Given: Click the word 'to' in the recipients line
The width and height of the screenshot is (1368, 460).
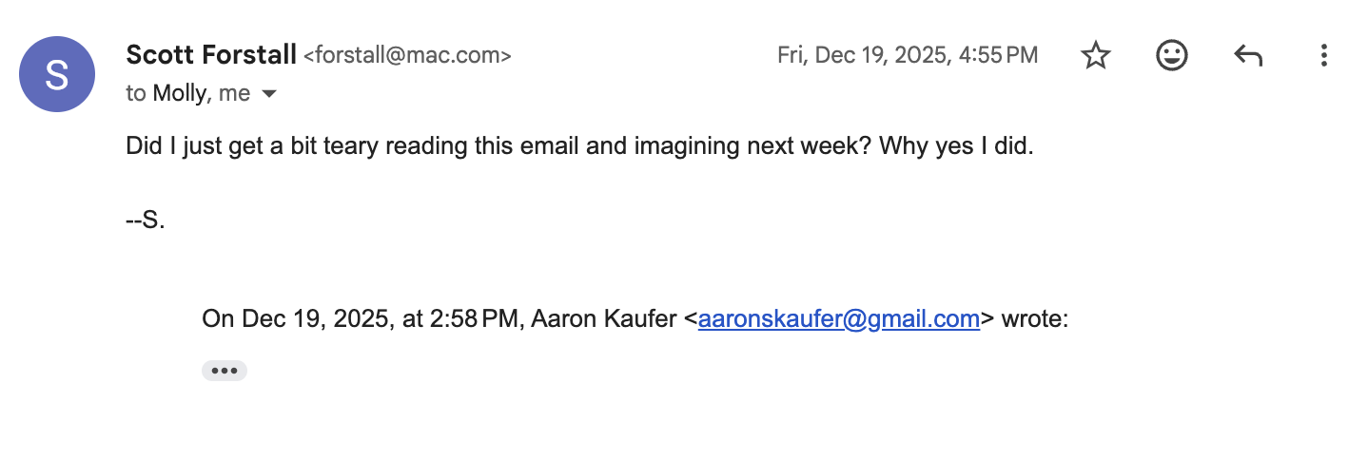Looking at the screenshot, I should coord(136,93).
